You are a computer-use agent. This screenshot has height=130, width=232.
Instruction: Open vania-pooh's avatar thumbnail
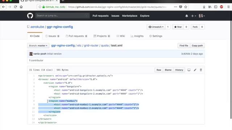31,54
